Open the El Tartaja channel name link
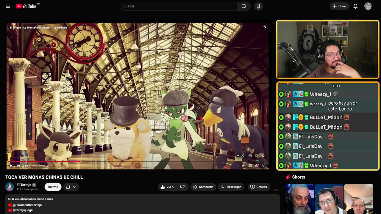 tap(24, 185)
